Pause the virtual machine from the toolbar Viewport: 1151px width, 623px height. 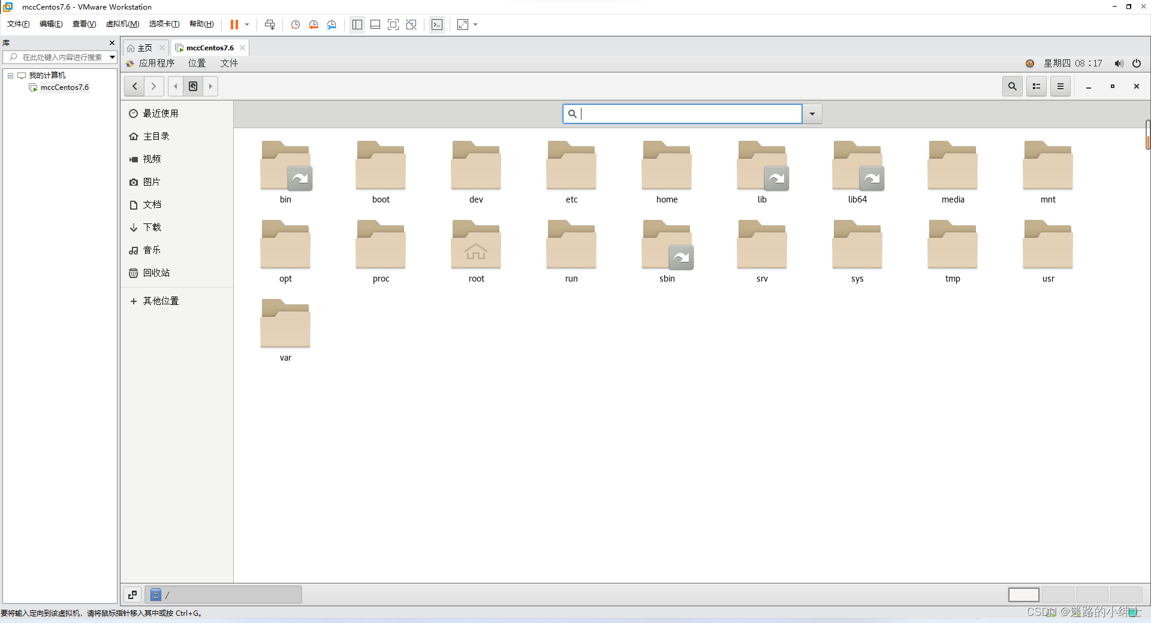pyautogui.click(x=234, y=25)
